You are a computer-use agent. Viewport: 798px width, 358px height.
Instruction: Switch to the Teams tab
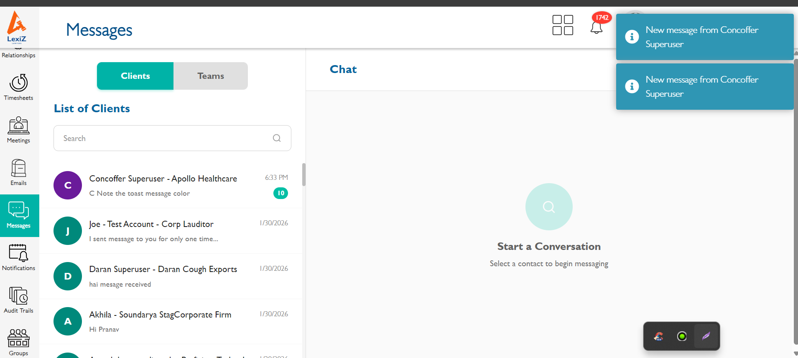[211, 76]
